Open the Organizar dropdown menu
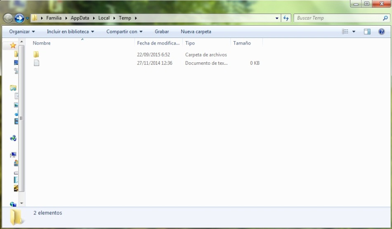The image size is (392, 229). pyautogui.click(x=22, y=32)
